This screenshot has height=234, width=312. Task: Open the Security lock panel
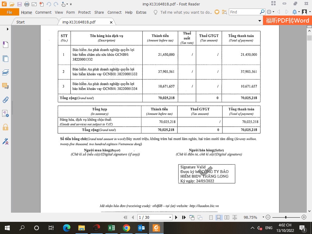[5, 127]
